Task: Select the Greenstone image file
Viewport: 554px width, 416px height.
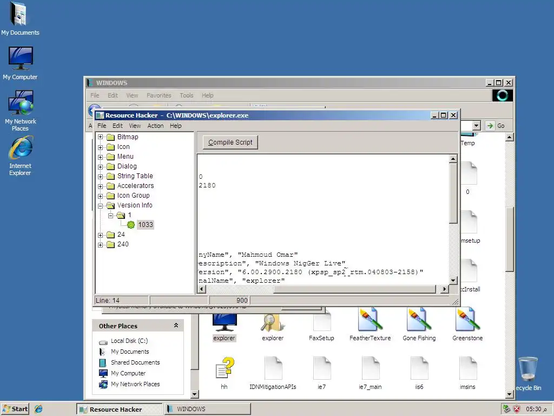Action: (467, 325)
